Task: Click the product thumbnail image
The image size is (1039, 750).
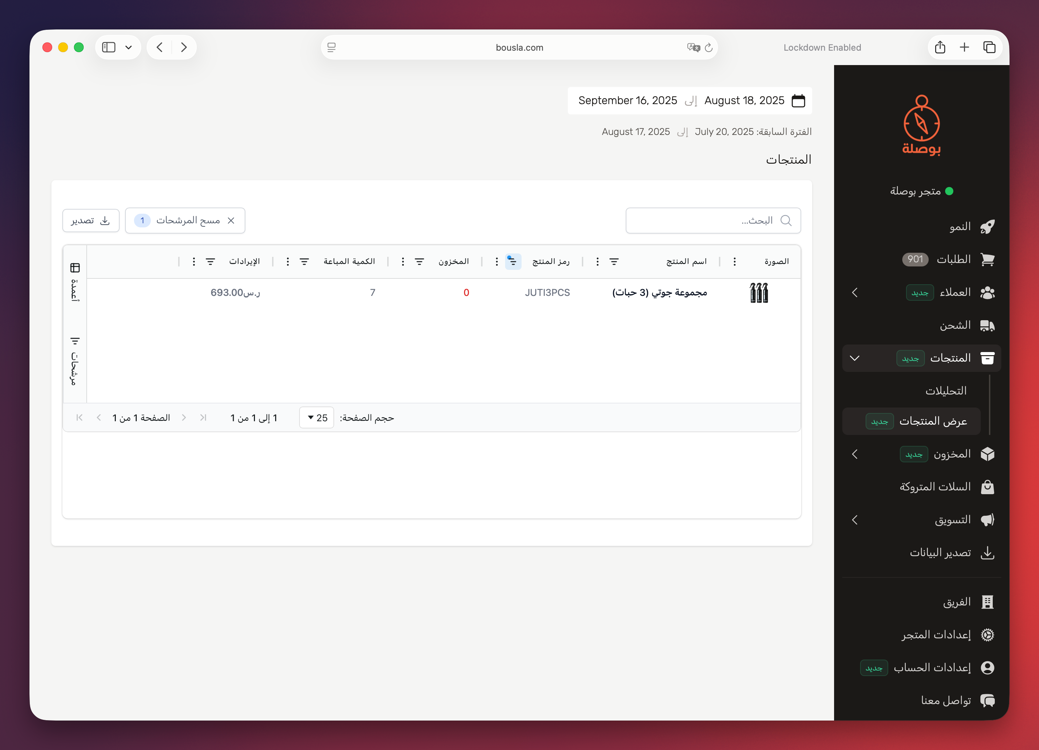Action: pyautogui.click(x=759, y=292)
